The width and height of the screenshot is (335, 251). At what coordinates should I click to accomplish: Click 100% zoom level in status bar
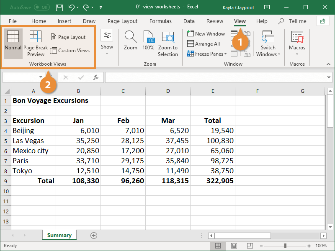[321, 246]
